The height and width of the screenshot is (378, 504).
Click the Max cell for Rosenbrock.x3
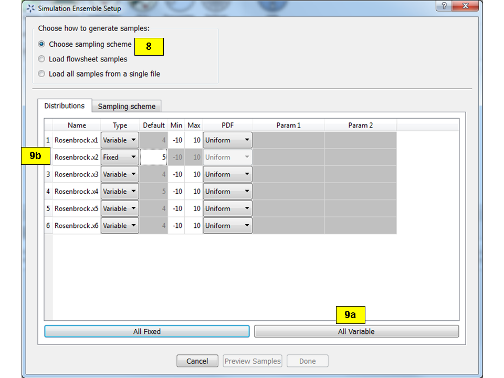coord(193,174)
